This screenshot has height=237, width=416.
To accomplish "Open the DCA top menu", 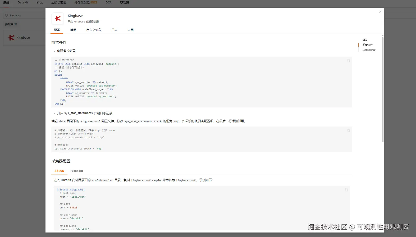I will [108, 2].
